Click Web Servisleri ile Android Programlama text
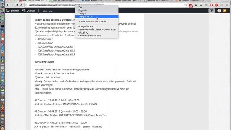This screenshot has width=231, height=130. (x=67, y=70)
